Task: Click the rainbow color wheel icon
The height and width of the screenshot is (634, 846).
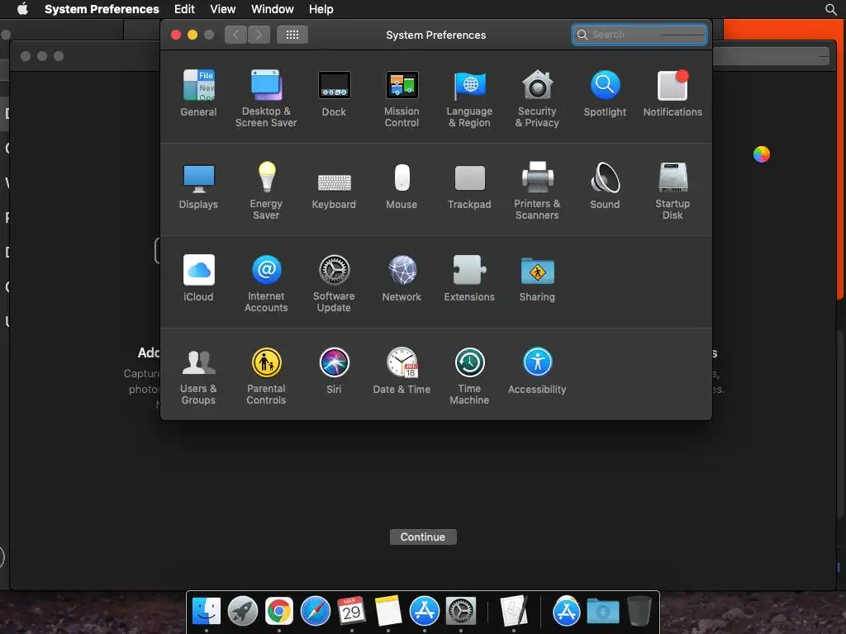Action: (x=761, y=154)
